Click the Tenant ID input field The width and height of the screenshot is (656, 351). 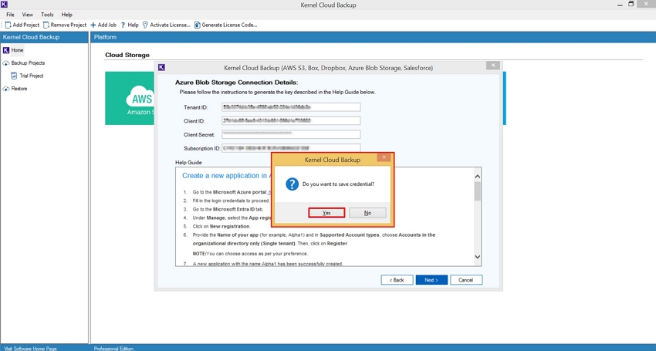coord(291,107)
